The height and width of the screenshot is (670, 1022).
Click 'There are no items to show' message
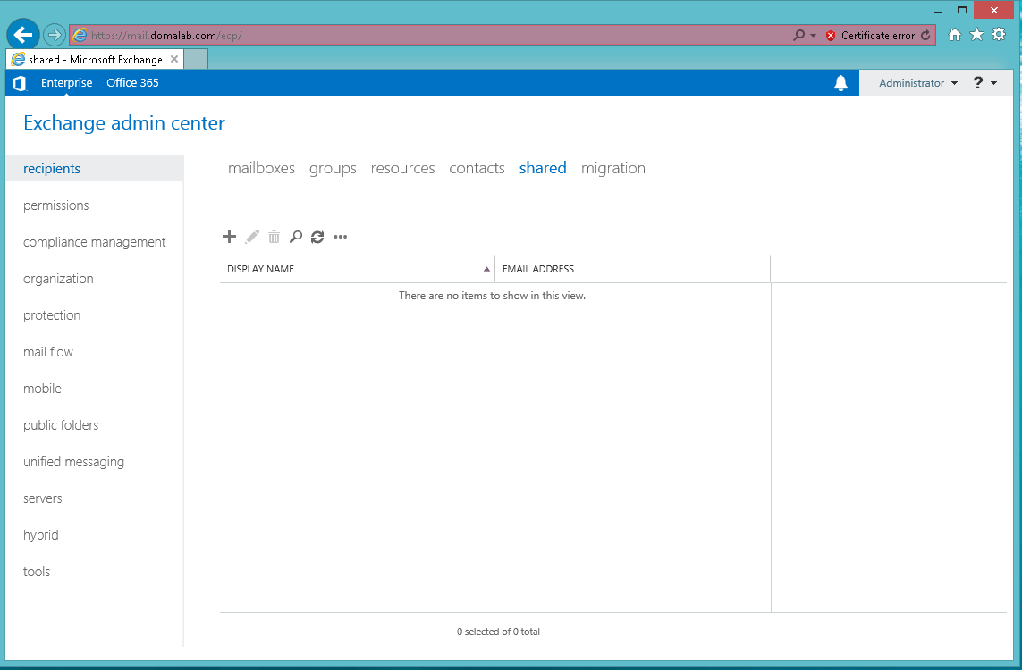coord(492,296)
